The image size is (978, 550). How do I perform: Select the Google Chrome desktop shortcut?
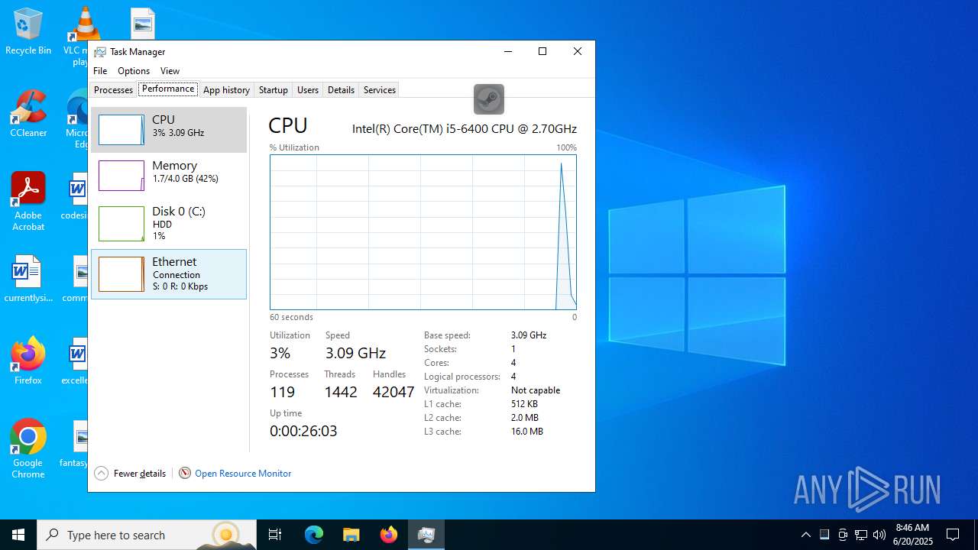[28, 449]
